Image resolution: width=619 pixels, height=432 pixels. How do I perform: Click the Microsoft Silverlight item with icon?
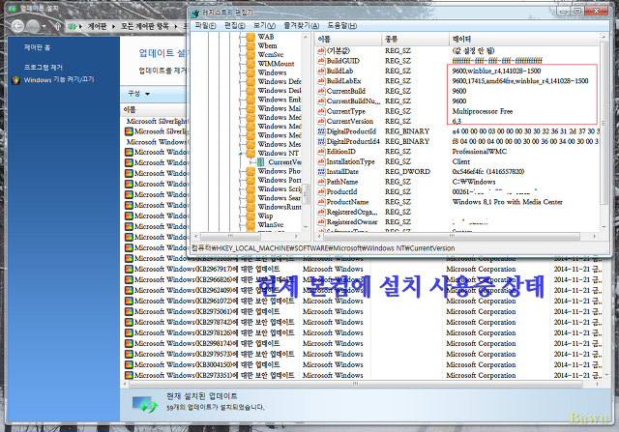tap(157, 131)
